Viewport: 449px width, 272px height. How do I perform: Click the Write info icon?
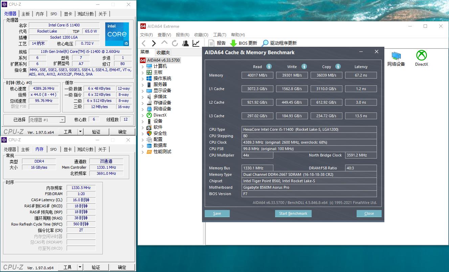(304, 66)
